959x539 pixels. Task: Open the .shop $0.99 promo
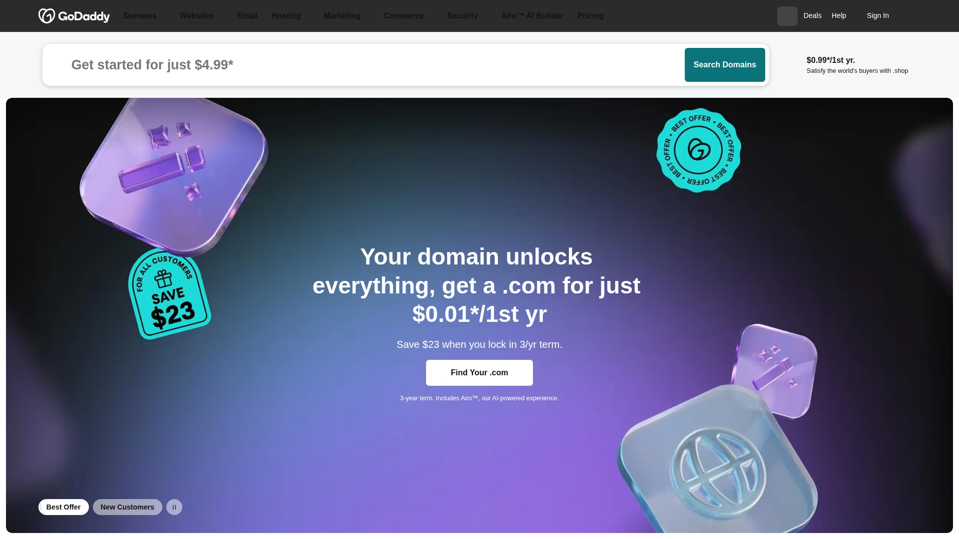[857, 65]
